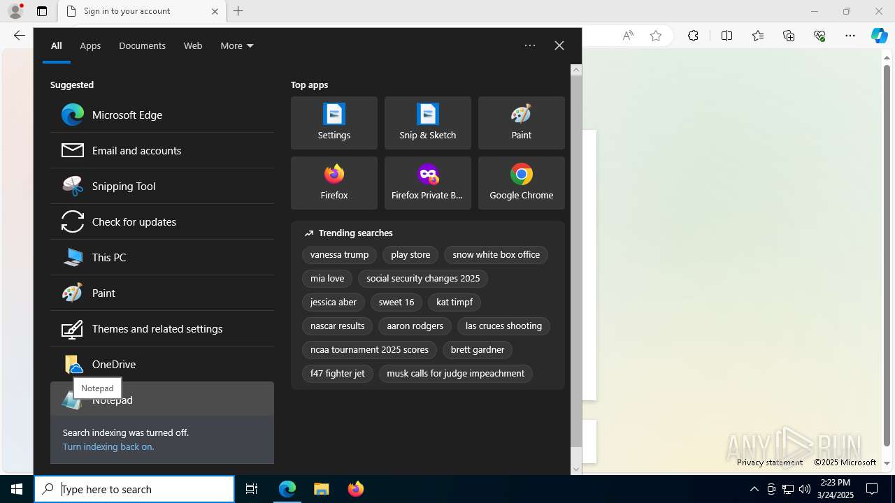Open Microsoft Edge from Suggested list
The image size is (895, 503).
pyautogui.click(x=162, y=115)
